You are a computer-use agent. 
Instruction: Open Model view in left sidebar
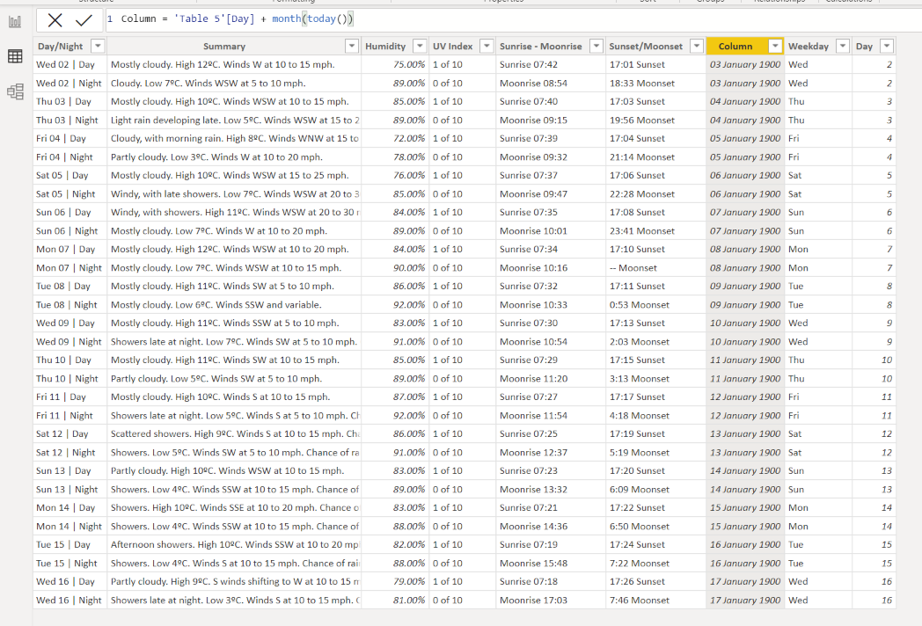click(15, 91)
